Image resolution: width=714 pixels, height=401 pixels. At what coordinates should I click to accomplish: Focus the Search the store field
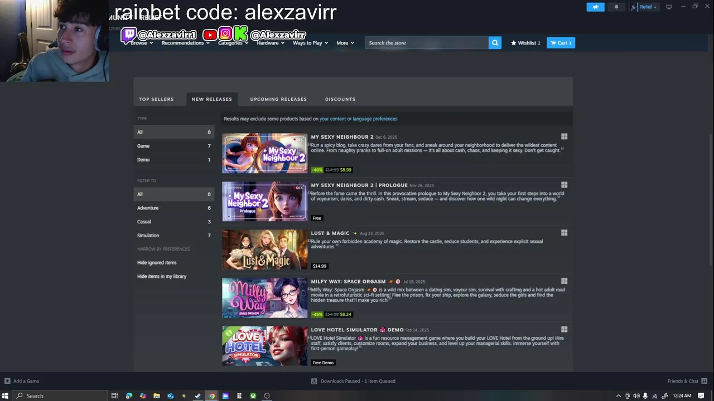(x=427, y=43)
